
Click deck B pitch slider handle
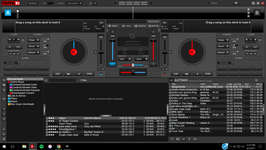coord(165,52)
